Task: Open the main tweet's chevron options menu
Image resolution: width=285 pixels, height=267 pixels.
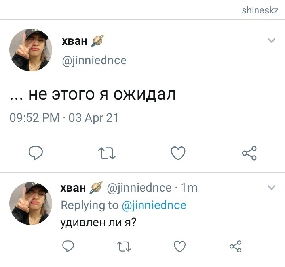Action: coord(272,40)
